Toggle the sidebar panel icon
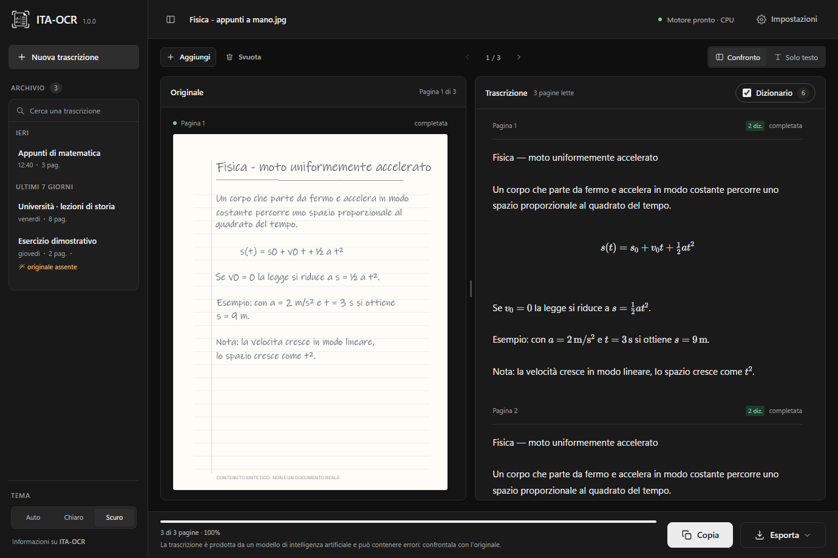The width and height of the screenshot is (838, 558). (x=171, y=19)
